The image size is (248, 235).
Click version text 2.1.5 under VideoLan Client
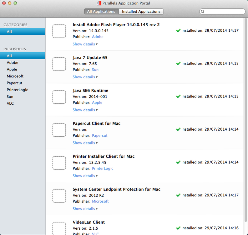[x=94, y=228]
